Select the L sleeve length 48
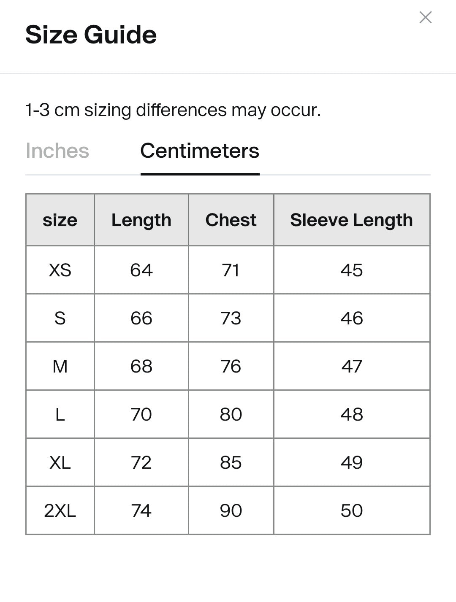The height and width of the screenshot is (602, 456). [352, 414]
